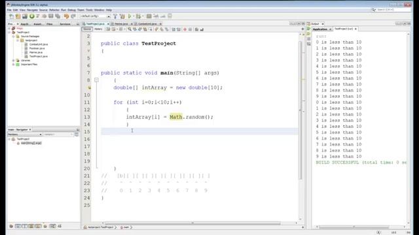Select the main method in Navigator
Image resolution: width=419 pixels, height=235 pixels.
(x=31, y=143)
